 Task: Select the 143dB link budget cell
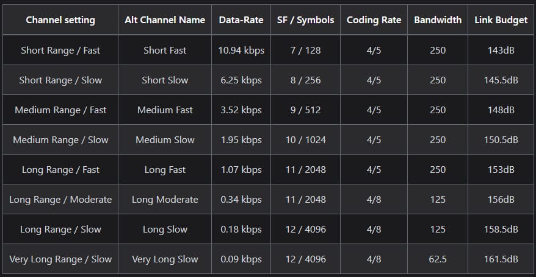pyautogui.click(x=501, y=51)
